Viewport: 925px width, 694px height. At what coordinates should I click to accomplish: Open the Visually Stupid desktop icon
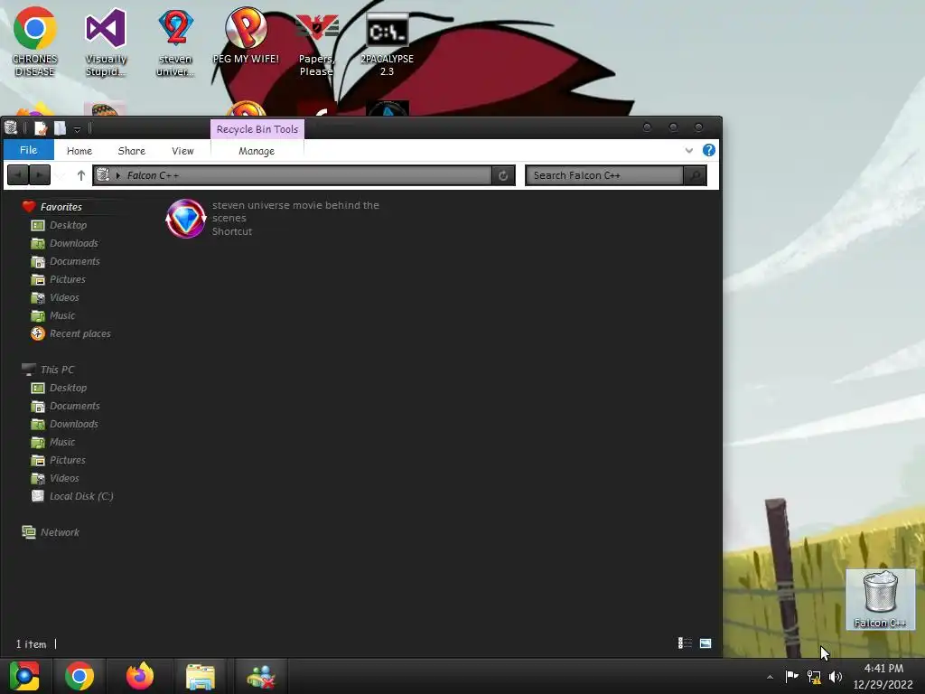(106, 42)
